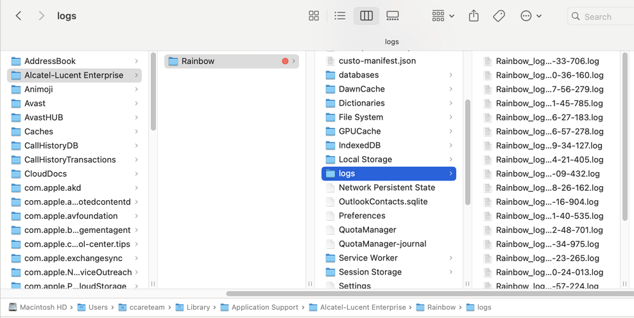Expand the Caches folder chevron

(136, 132)
